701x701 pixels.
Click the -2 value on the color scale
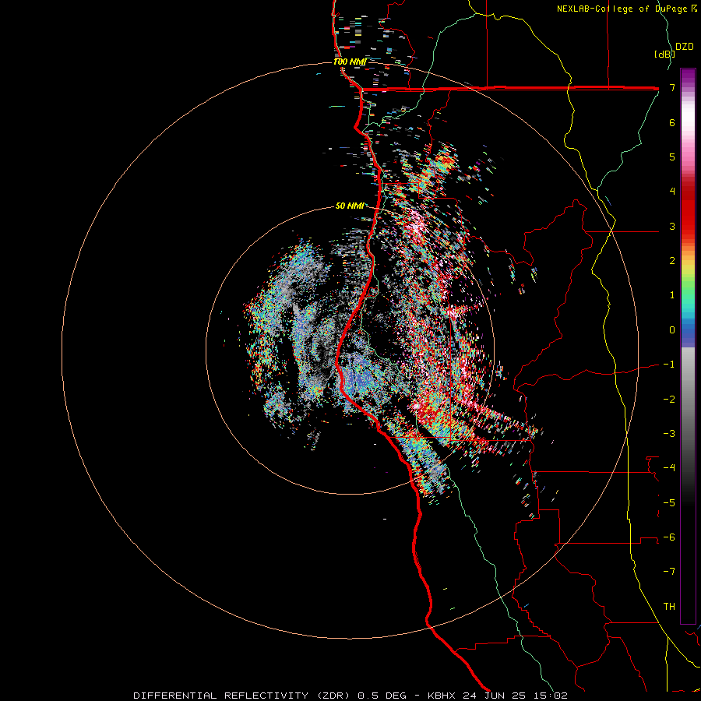(x=669, y=400)
